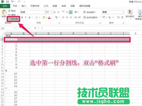Toggle Underline formatting
The height and width of the screenshot is (106, 142).
click(30, 17)
